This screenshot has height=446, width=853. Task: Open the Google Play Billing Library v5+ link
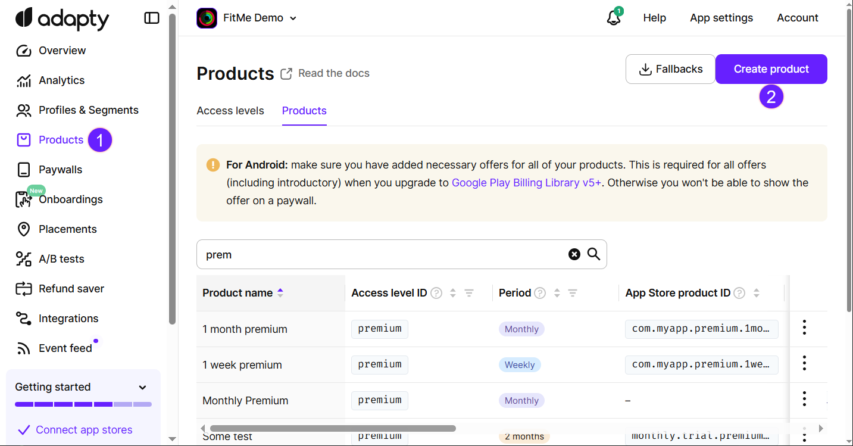point(527,183)
